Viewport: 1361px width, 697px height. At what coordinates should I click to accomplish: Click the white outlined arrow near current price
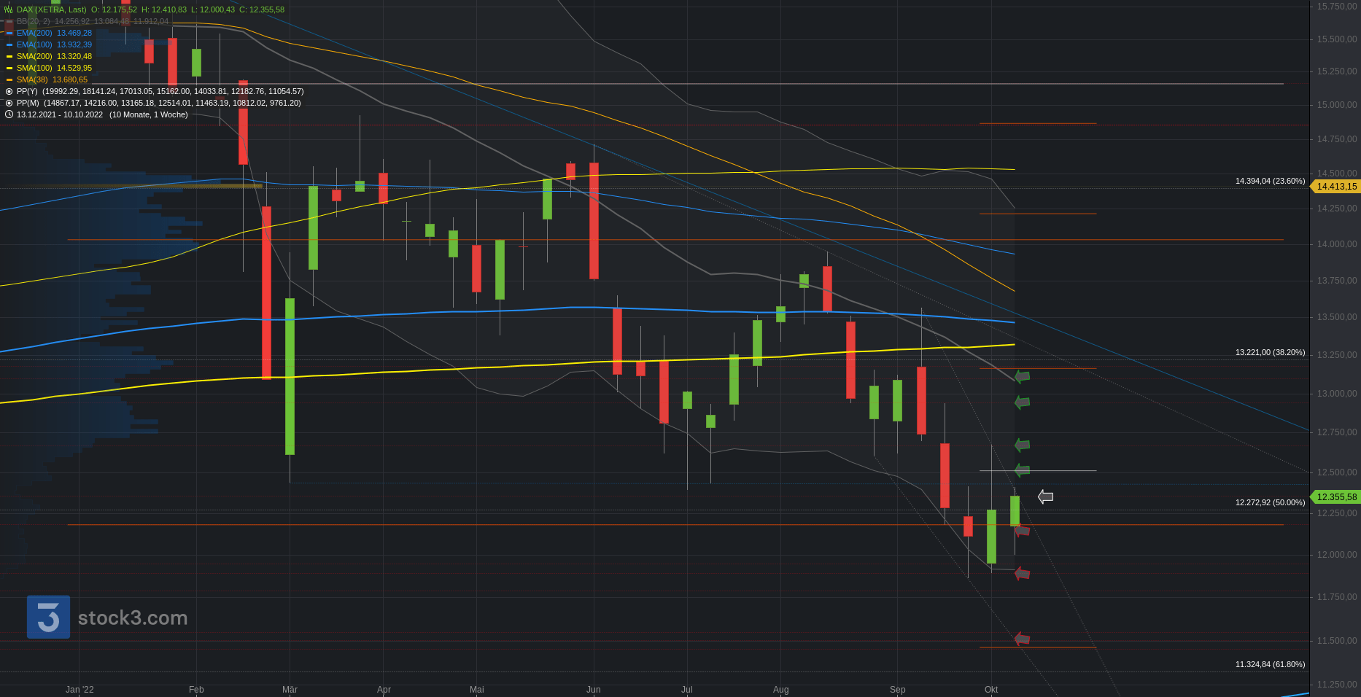click(1045, 497)
